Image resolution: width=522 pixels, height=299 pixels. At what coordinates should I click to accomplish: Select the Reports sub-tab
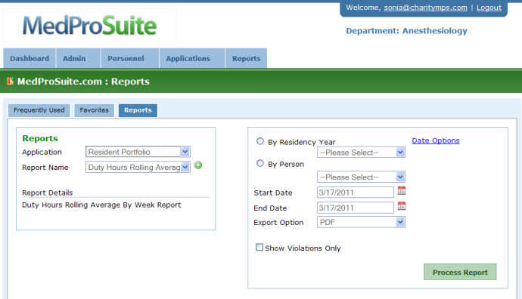(138, 110)
